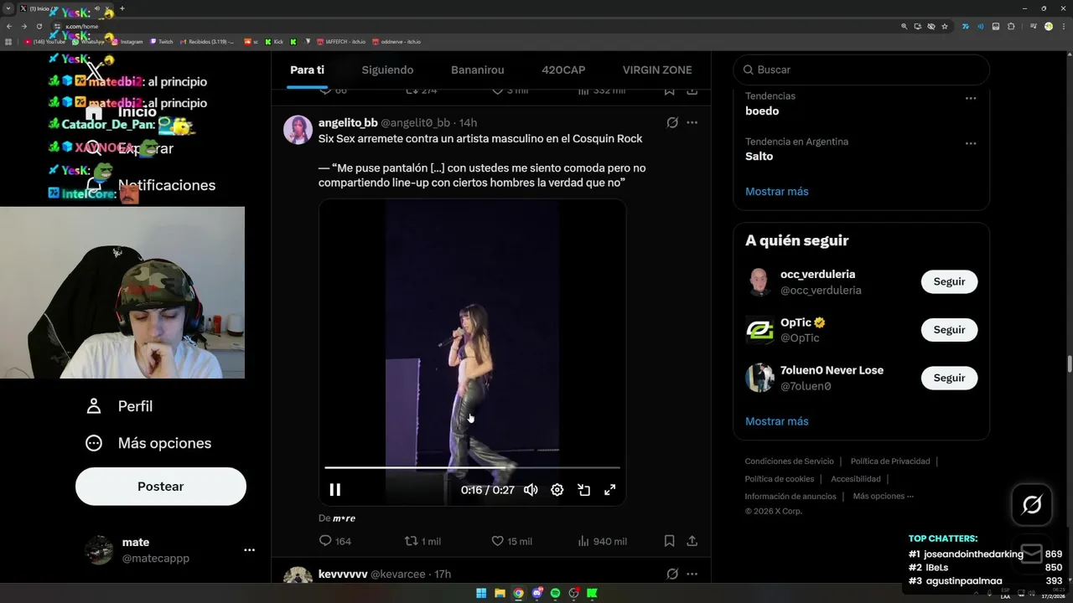
Task: Select the Para ti tab
Action: 308,70
